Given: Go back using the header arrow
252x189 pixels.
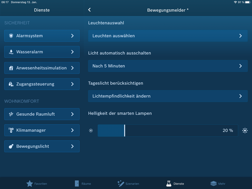Looking at the screenshot, I should [90, 10].
